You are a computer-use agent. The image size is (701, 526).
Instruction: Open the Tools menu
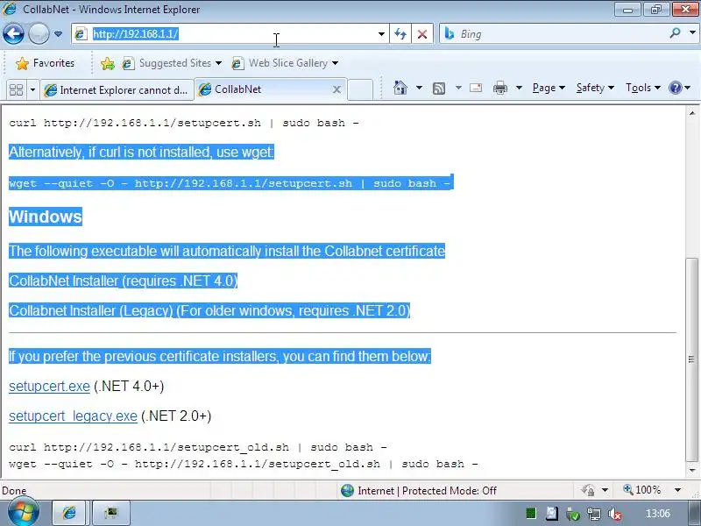pos(643,88)
